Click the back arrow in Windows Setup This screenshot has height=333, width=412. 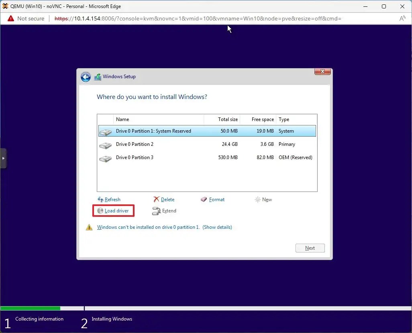pyautogui.click(x=86, y=77)
